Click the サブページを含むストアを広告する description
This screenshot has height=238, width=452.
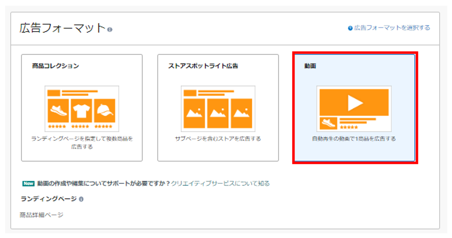[x=218, y=139]
